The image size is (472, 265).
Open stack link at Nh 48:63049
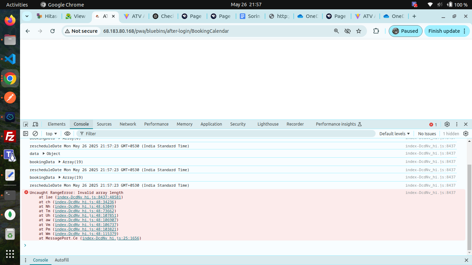tap(85, 206)
